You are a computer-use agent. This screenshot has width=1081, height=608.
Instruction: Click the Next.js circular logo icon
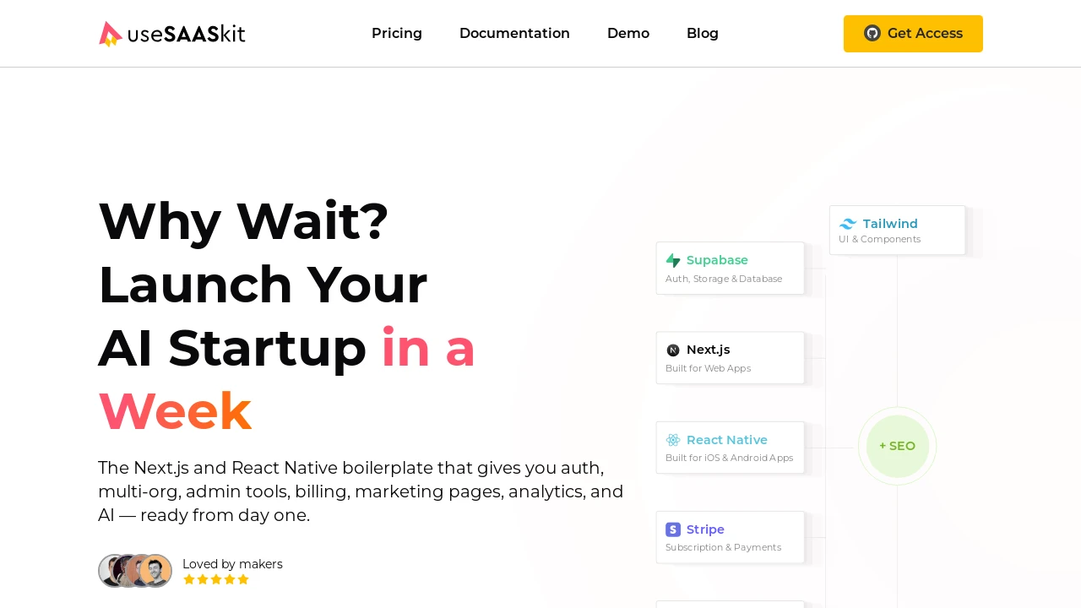[673, 350]
